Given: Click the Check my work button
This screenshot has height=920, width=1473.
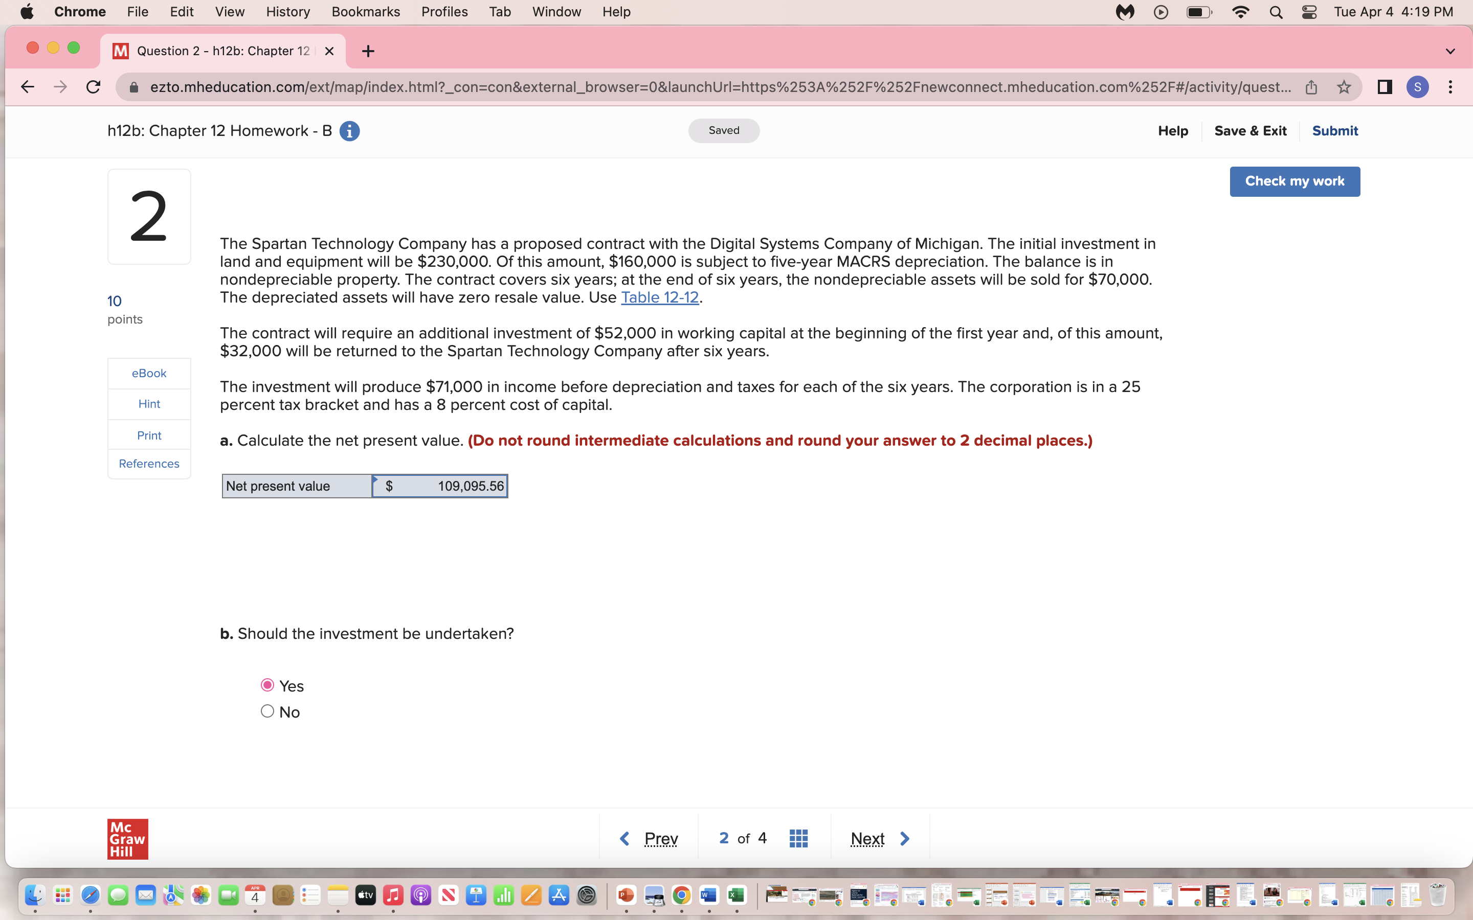Looking at the screenshot, I should (x=1294, y=181).
